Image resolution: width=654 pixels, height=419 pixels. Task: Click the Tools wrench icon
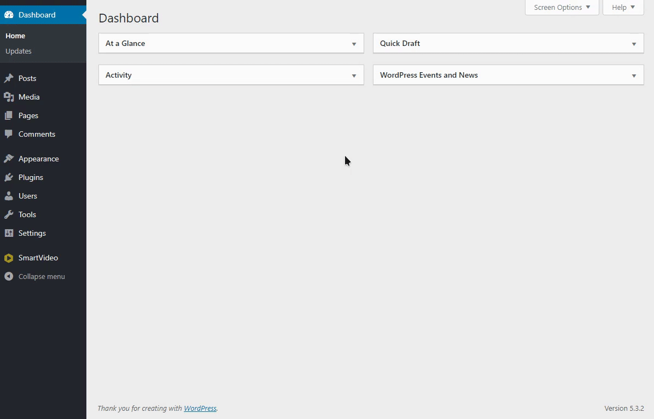pyautogui.click(x=9, y=214)
